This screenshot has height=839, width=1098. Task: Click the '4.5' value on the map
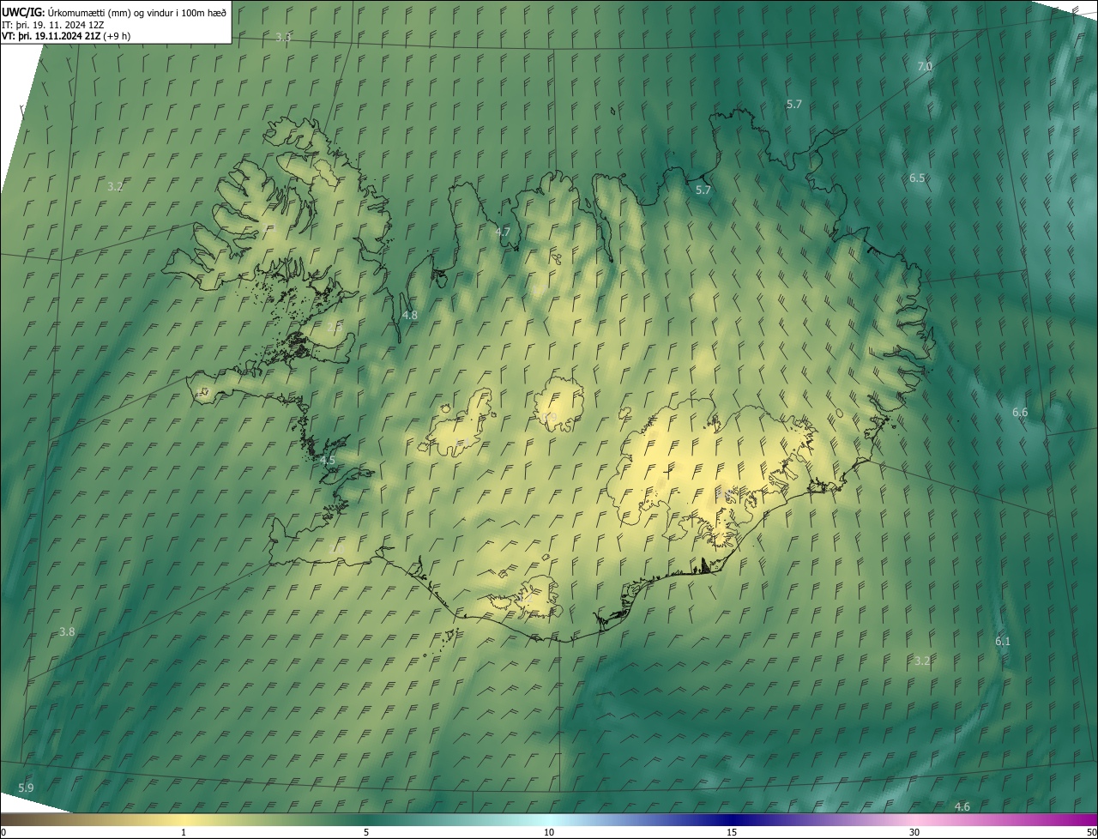pyautogui.click(x=327, y=461)
